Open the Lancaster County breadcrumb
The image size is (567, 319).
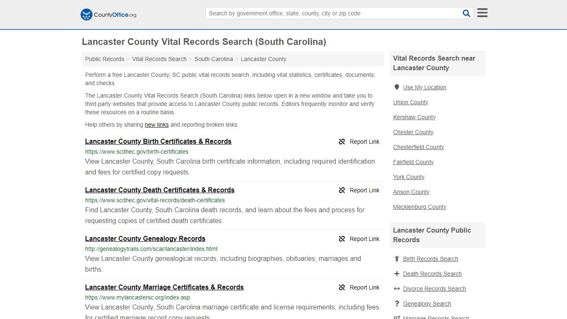click(x=264, y=59)
